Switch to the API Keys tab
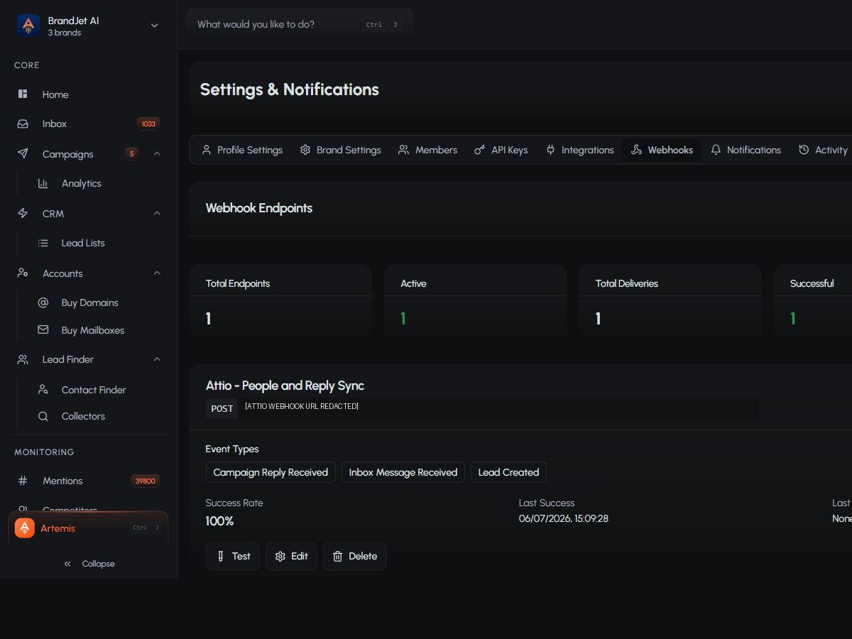This screenshot has width=852, height=639. click(501, 150)
